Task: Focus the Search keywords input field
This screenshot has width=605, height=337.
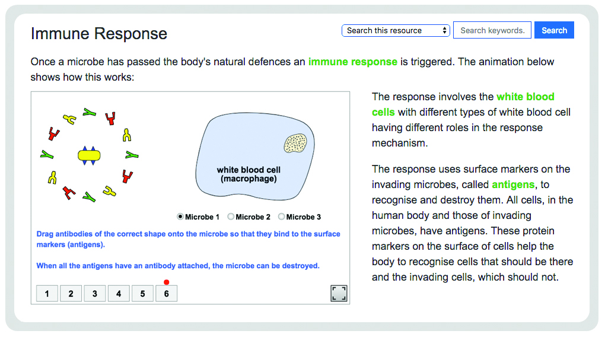Action: 492,30
